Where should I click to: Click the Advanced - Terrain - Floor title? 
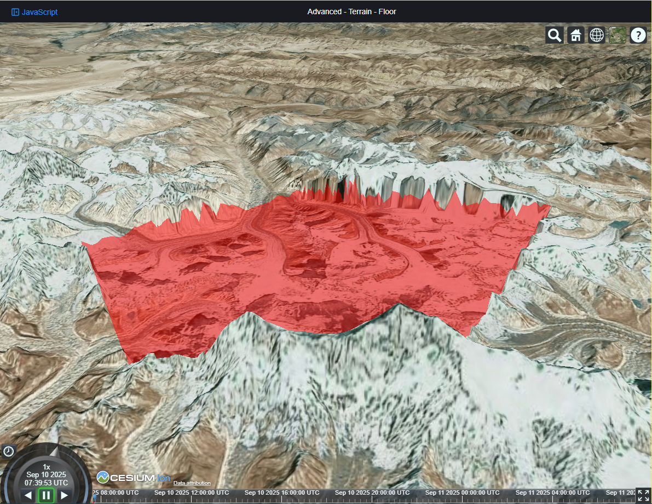point(351,11)
